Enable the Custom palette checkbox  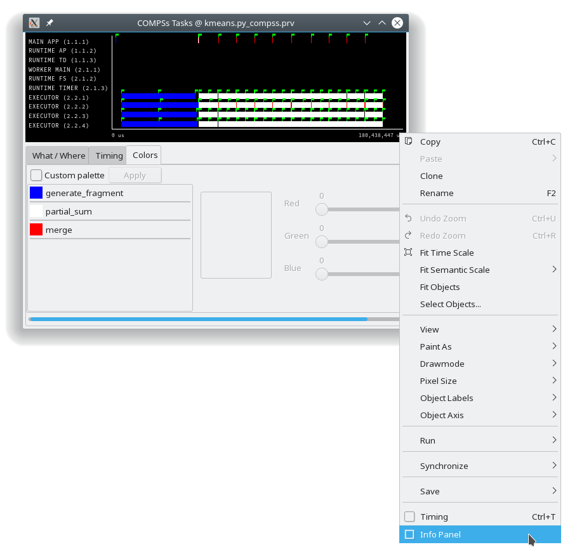click(36, 175)
